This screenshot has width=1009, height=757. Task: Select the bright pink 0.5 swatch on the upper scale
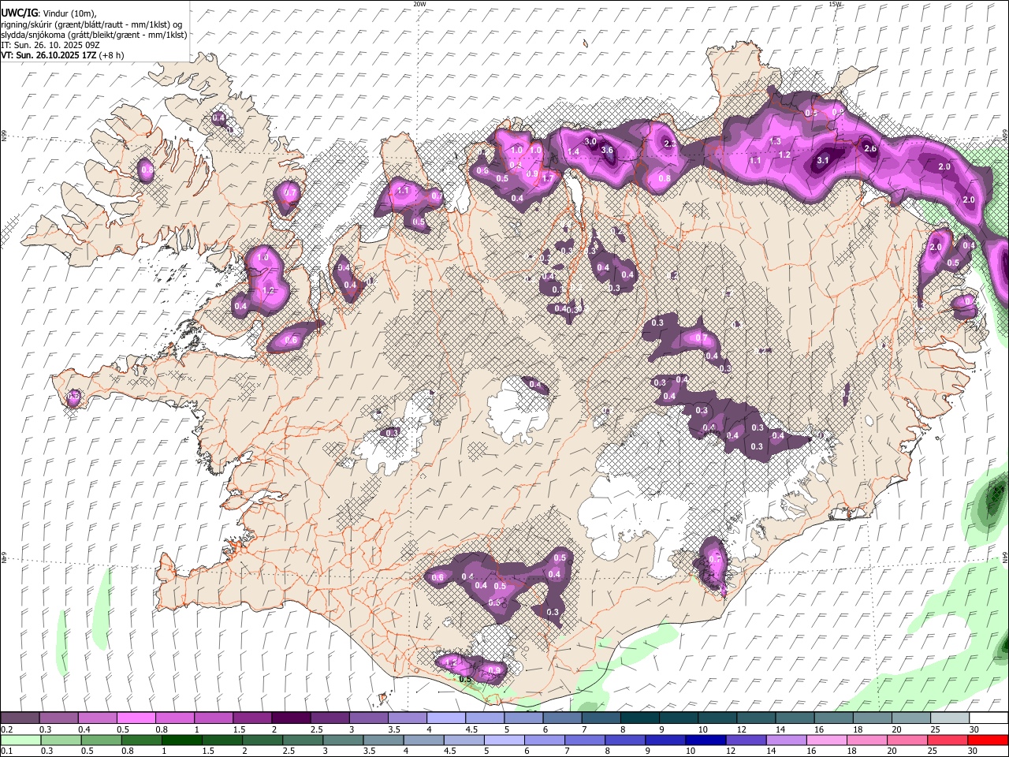[x=136, y=718]
